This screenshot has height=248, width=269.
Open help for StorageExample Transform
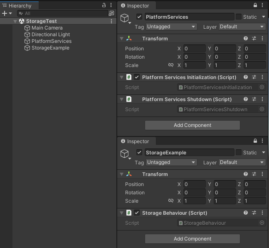point(246,174)
